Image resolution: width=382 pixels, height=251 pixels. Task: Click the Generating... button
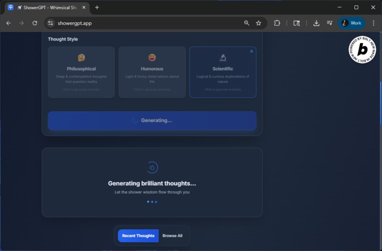[152, 121]
